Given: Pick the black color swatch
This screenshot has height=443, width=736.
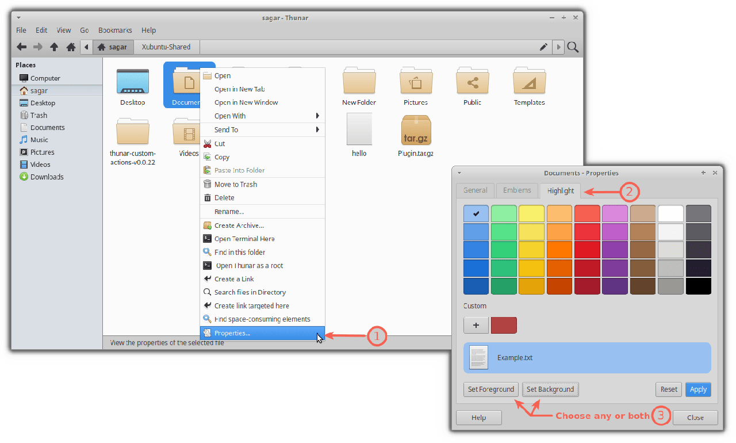Looking at the screenshot, I should pos(698,286).
